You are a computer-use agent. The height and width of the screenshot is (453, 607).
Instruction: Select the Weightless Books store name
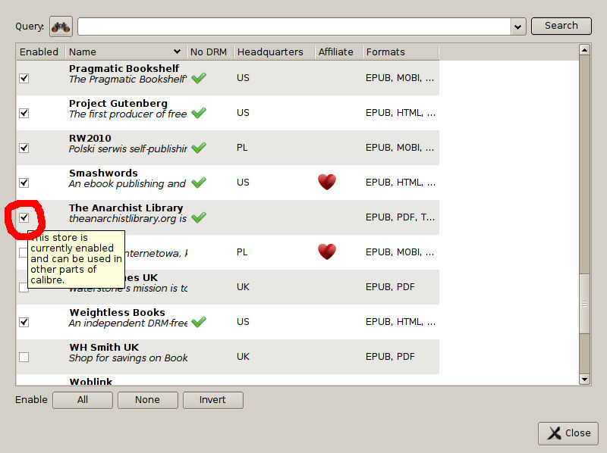118,312
